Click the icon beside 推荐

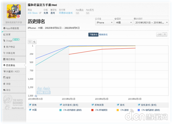[x=4, y=78]
